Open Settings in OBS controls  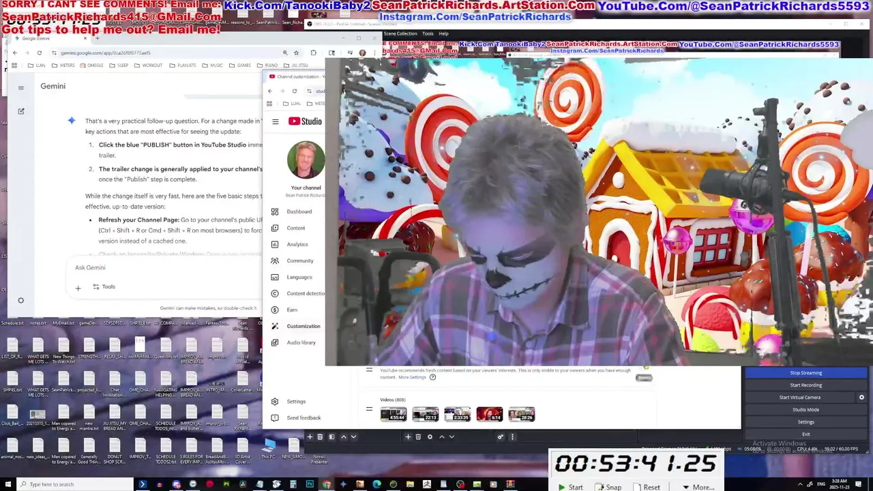point(805,422)
